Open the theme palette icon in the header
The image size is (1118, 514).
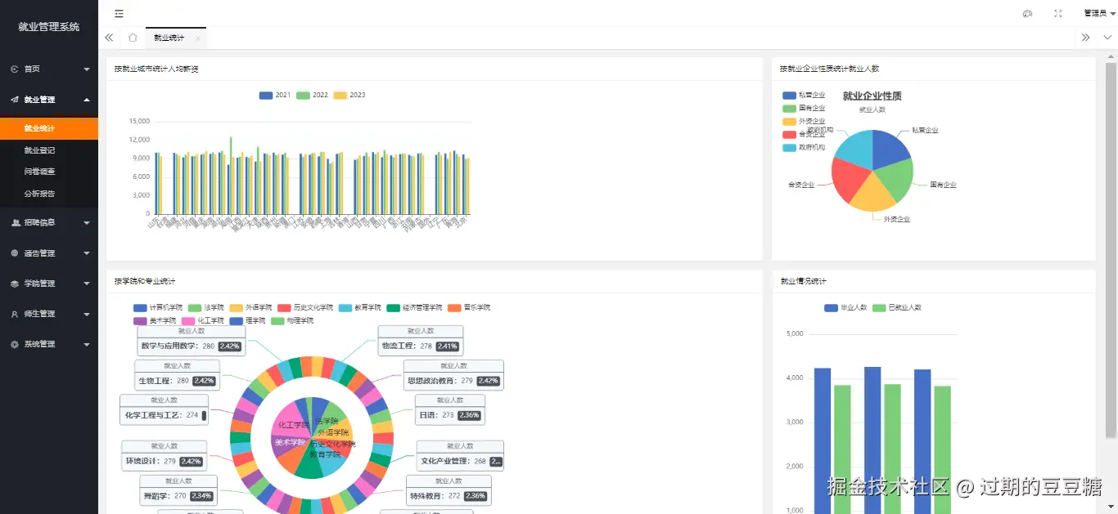pos(1028,13)
